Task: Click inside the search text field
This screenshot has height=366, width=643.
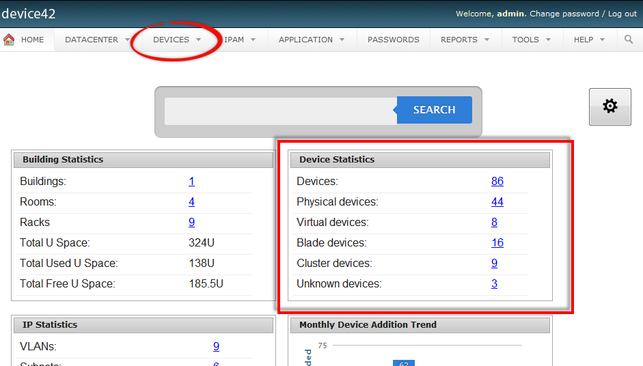Action: [280, 111]
